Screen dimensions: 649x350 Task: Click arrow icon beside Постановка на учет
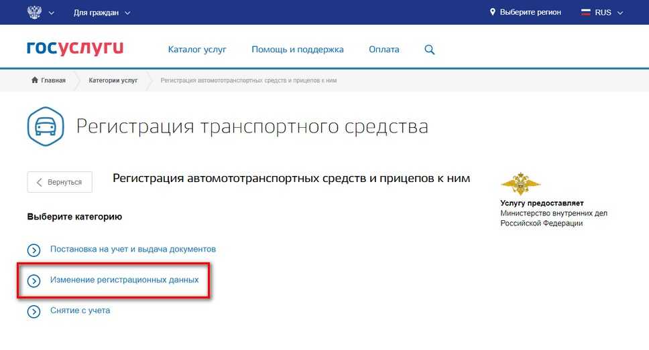34,250
